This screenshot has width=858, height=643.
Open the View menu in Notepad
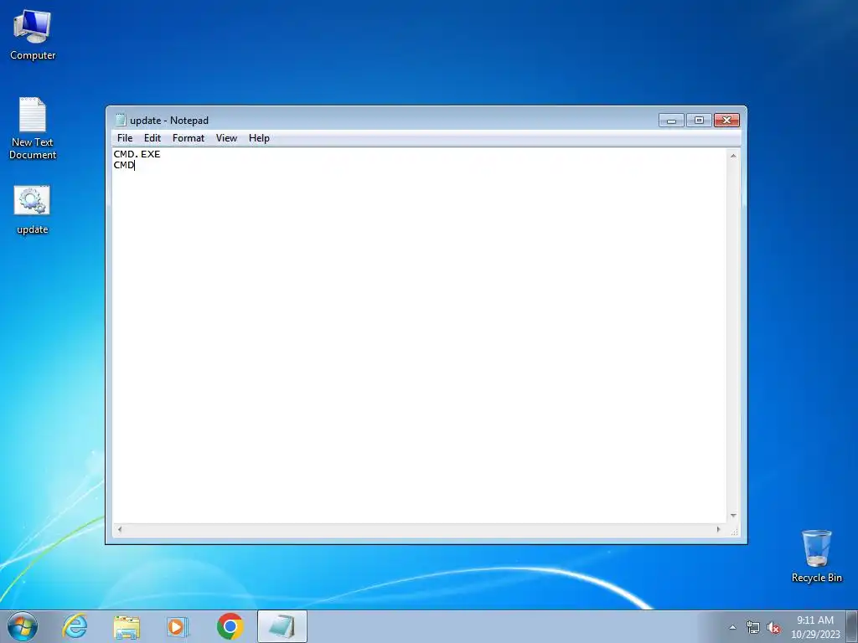[x=226, y=138]
